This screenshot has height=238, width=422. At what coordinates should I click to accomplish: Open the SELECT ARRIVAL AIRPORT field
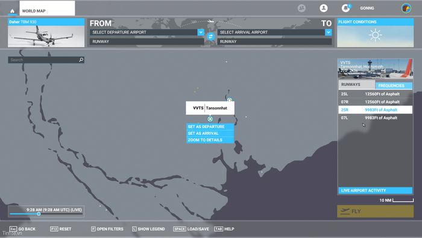(x=274, y=33)
